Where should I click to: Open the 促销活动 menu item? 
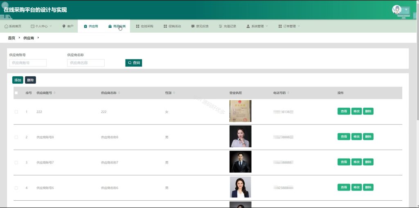[x=172, y=27]
